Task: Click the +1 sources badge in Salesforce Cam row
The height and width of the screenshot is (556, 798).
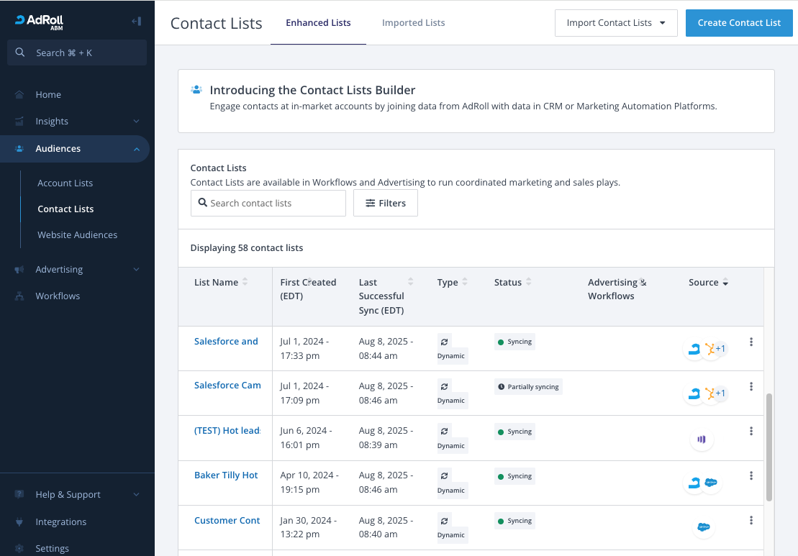Action: pyautogui.click(x=720, y=393)
